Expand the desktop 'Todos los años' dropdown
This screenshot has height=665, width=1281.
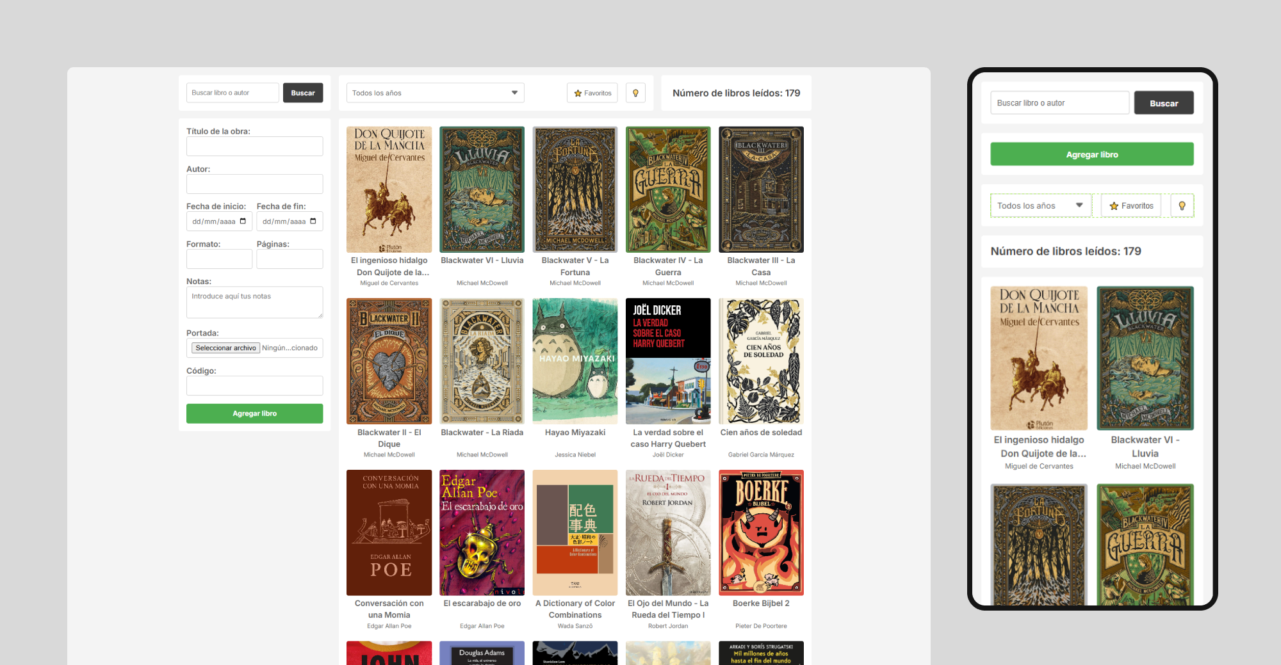point(435,93)
